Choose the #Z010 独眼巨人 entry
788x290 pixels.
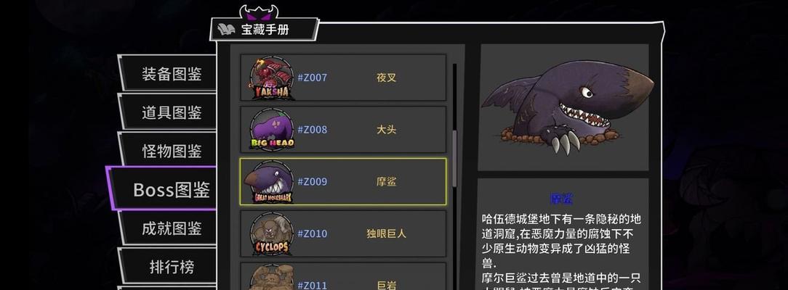(343, 234)
